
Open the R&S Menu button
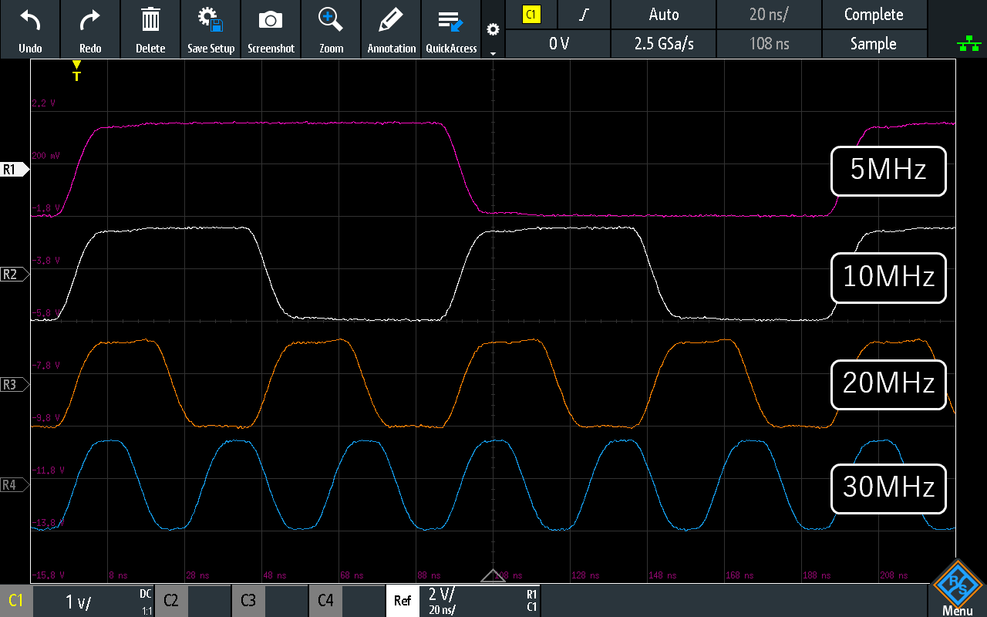point(957,589)
